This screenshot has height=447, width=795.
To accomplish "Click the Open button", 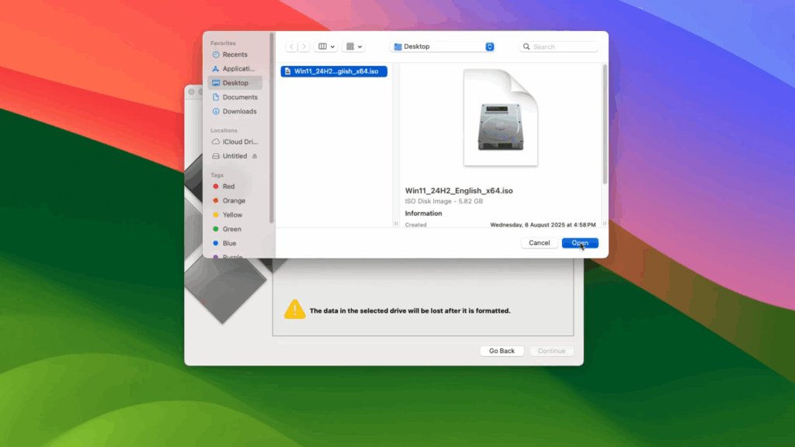I will click(x=580, y=243).
